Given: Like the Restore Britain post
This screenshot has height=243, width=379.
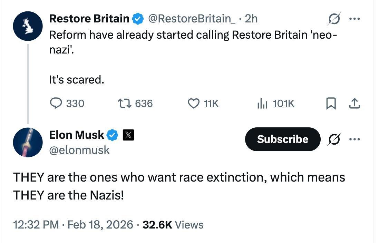Looking at the screenshot, I should click(194, 103).
